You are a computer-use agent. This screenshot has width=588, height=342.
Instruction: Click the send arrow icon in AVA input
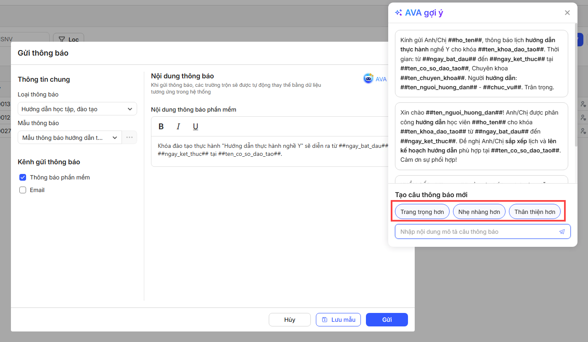[562, 232]
